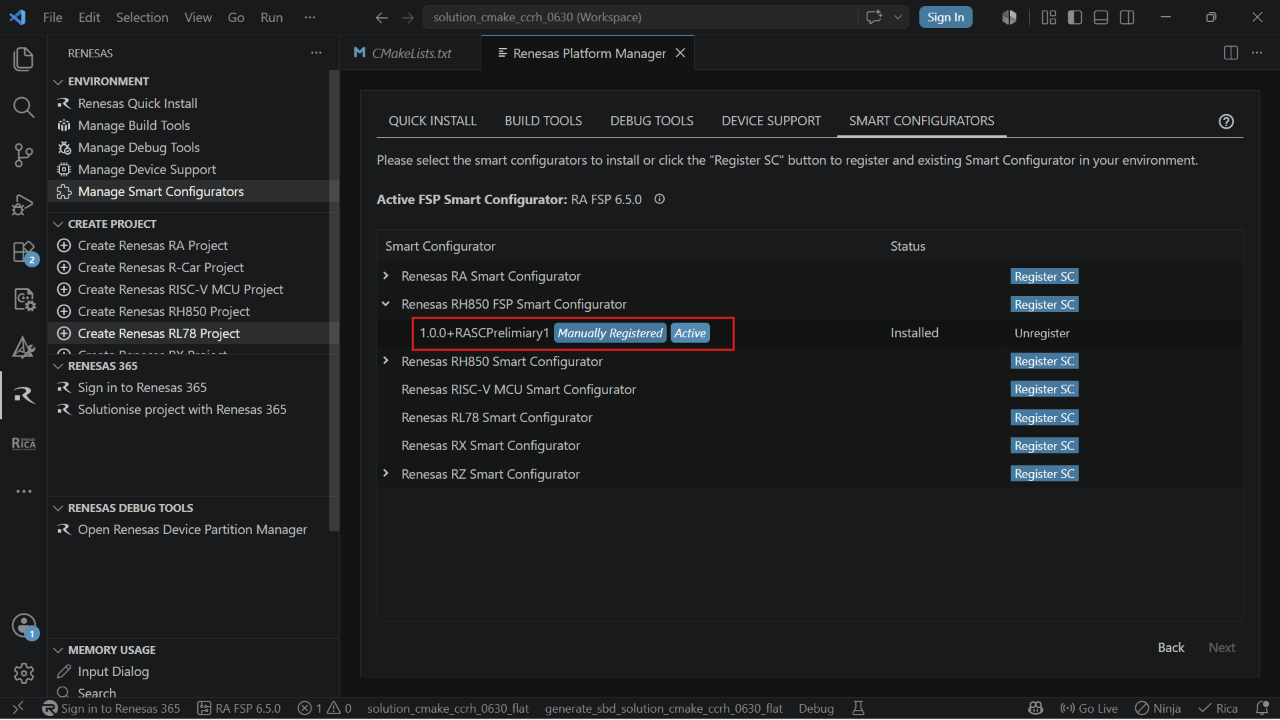Toggle the bottom panel
Viewport: 1280px width, 720px height.
tap(1101, 17)
